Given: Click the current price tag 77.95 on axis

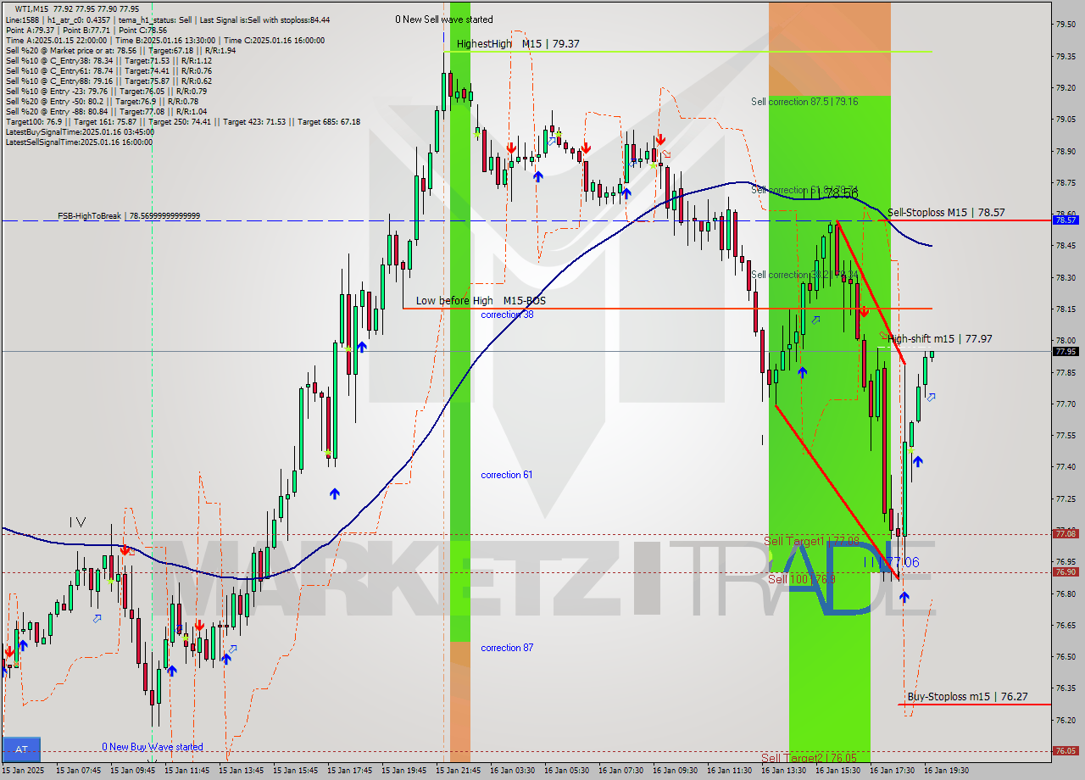Looking at the screenshot, I should point(1066,351).
